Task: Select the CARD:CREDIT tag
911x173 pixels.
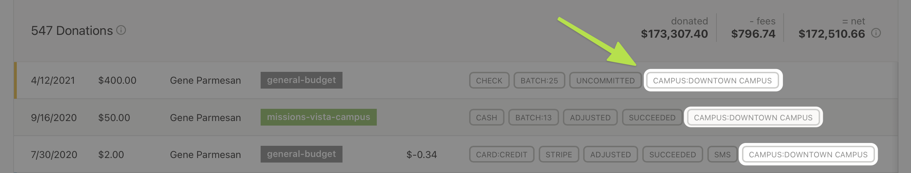Action: [x=501, y=155]
